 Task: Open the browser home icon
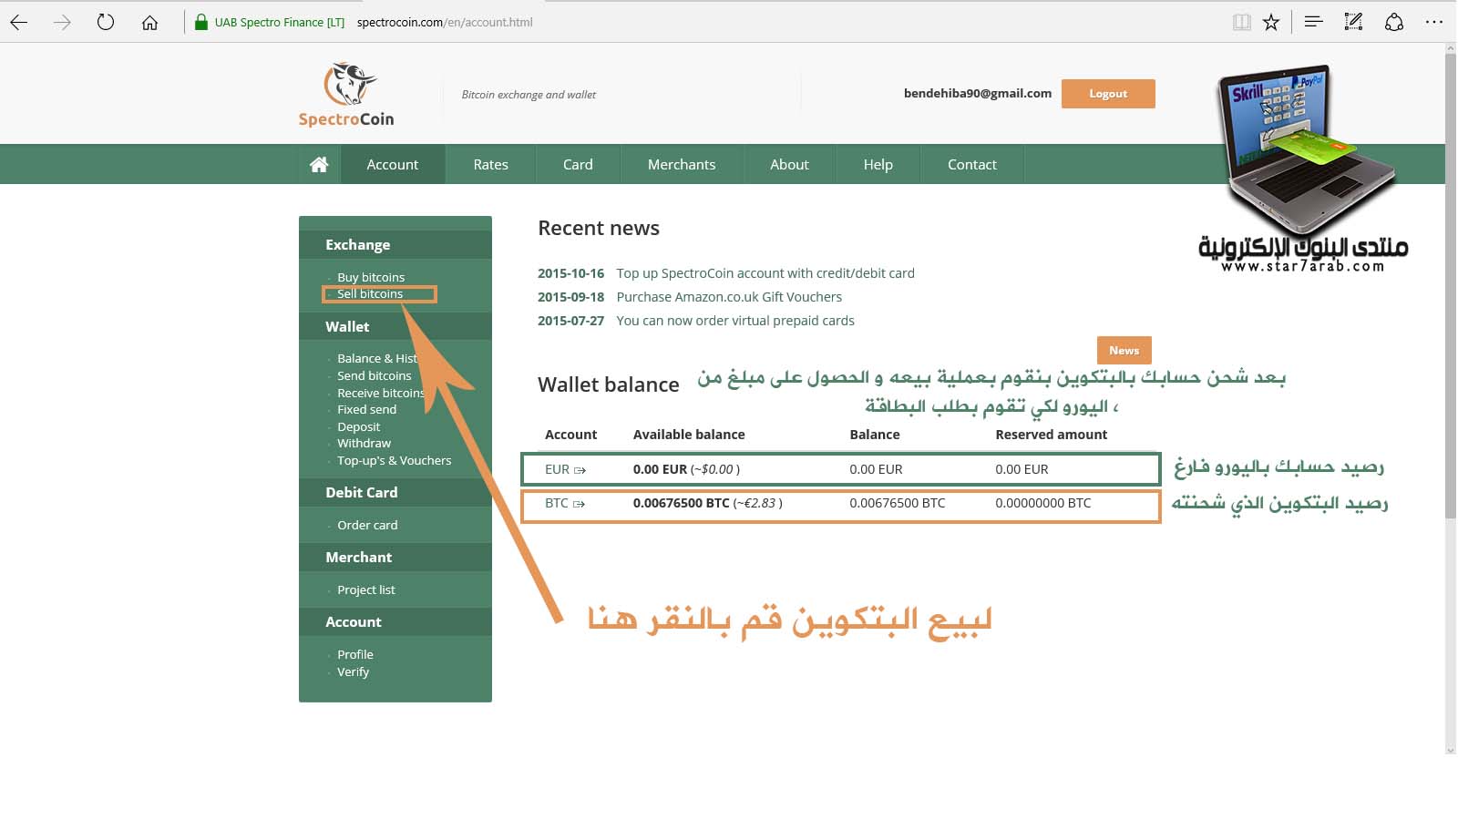(149, 22)
